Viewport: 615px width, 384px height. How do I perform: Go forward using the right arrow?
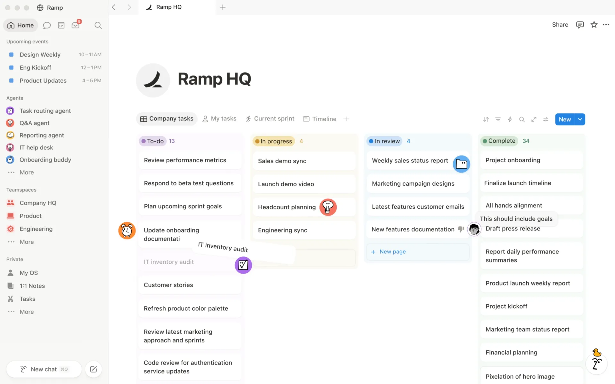(x=129, y=7)
